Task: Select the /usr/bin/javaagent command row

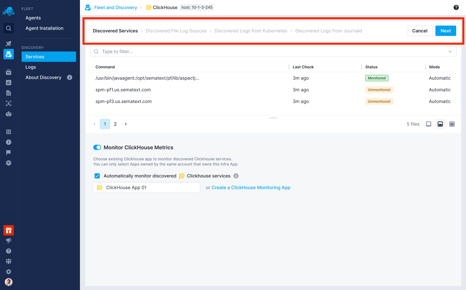Action: pyautogui.click(x=273, y=78)
